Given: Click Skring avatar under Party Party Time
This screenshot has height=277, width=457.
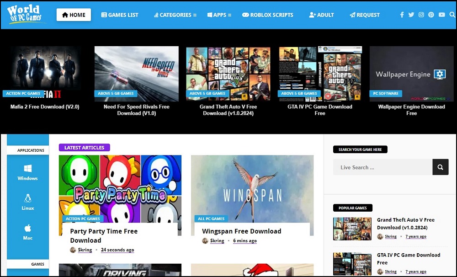Looking at the screenshot, I should pos(73,250).
